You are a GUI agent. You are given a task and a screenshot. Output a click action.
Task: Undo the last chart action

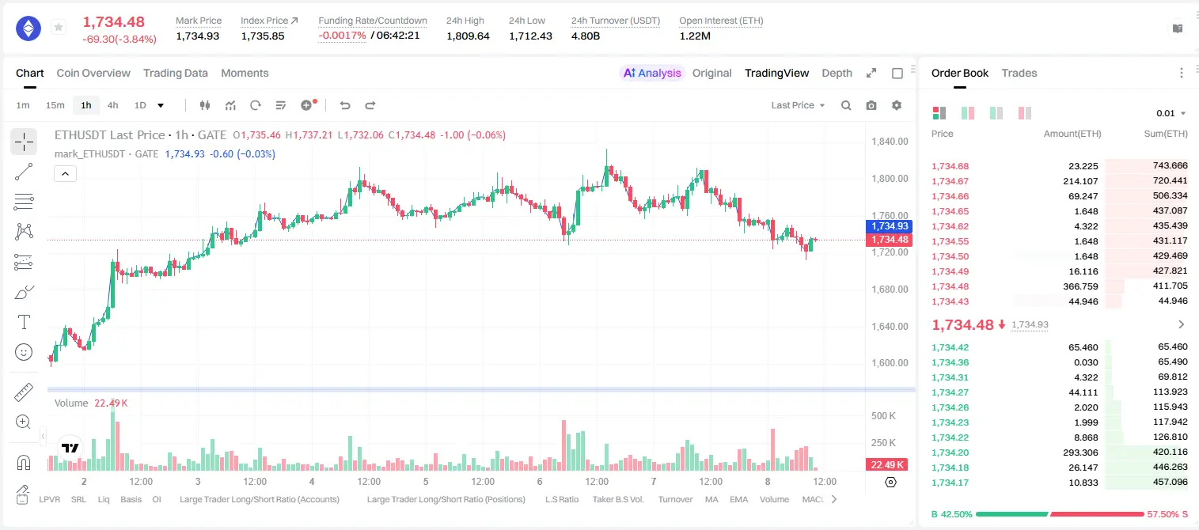click(345, 105)
